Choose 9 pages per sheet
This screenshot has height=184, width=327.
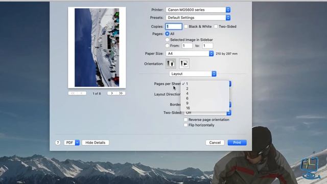coord(205,103)
